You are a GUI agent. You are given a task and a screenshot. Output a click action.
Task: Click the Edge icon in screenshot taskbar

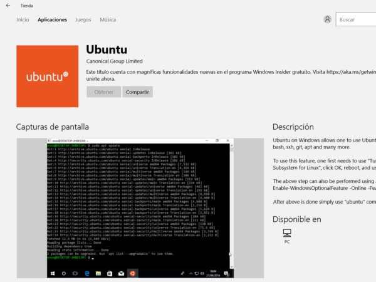(x=87, y=273)
